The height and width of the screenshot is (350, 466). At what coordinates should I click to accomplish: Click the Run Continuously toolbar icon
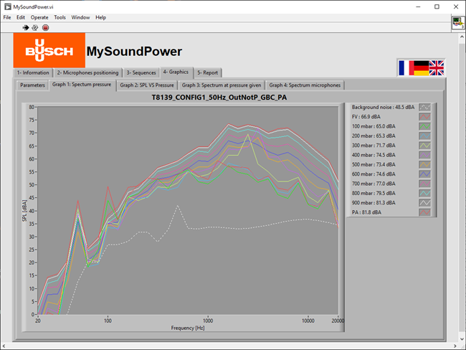[x=35, y=27]
